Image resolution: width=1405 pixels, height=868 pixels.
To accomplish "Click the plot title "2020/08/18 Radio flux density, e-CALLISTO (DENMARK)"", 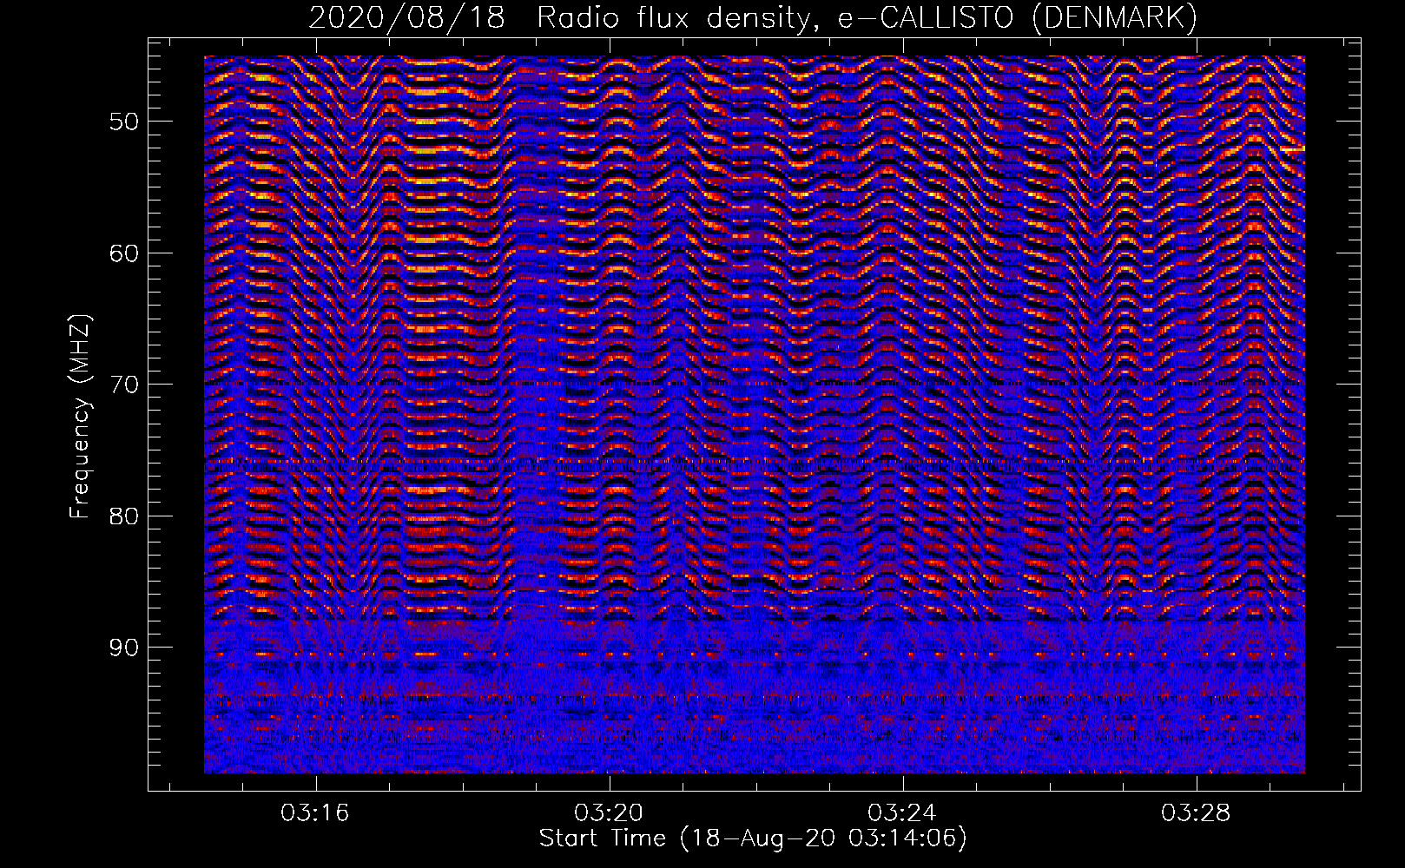I will 753,17.
